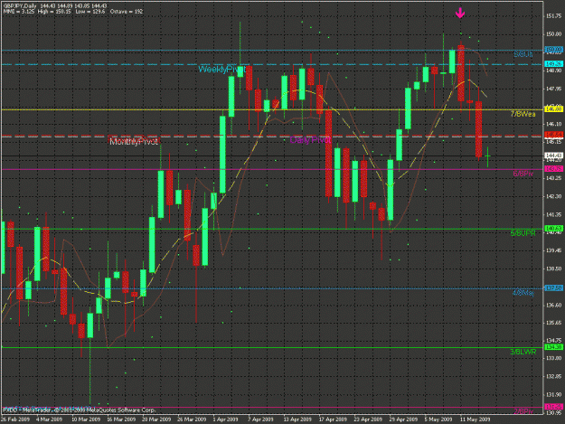
Task: Click the 26 Feb 2009 date label
Action: [x=15, y=419]
